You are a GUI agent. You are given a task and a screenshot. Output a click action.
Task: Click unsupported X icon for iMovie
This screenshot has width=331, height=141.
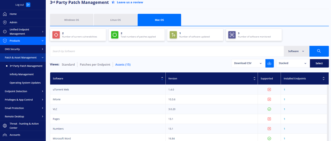coord(269,99)
